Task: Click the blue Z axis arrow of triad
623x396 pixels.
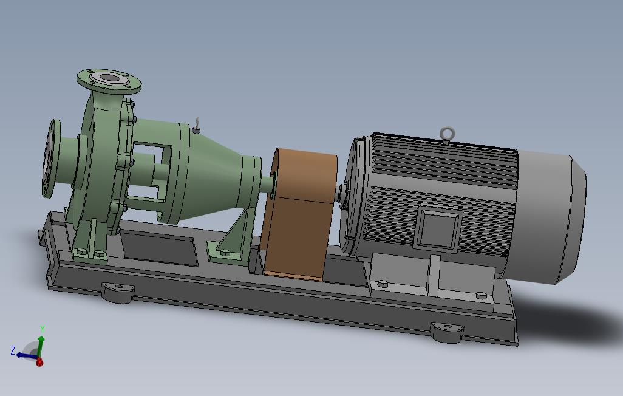Action: 25,355
